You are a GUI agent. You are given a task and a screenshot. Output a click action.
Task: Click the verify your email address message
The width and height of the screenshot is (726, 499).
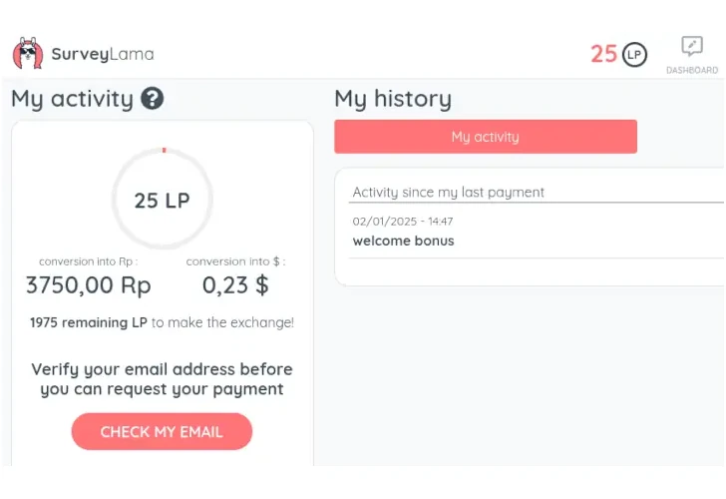point(162,379)
